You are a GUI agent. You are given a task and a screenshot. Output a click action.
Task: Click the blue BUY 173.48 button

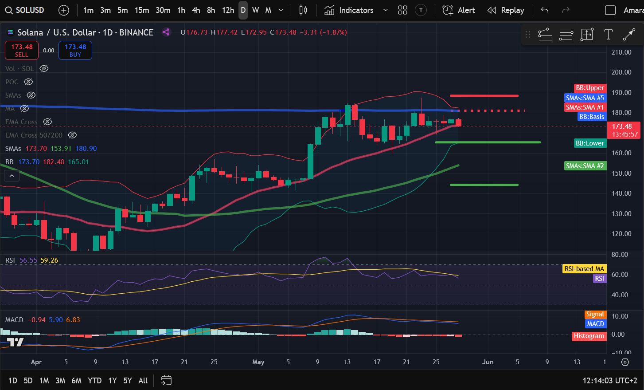pos(75,50)
